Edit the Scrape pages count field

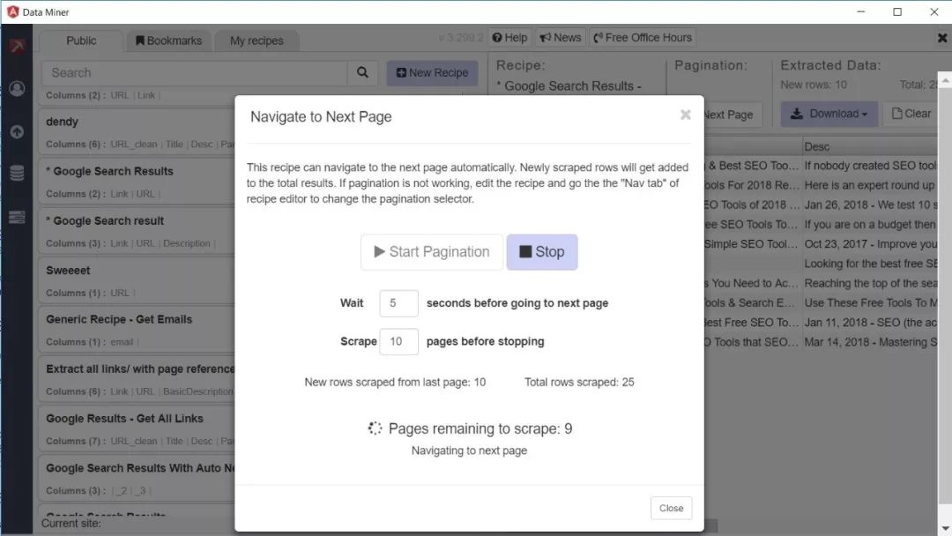point(399,342)
